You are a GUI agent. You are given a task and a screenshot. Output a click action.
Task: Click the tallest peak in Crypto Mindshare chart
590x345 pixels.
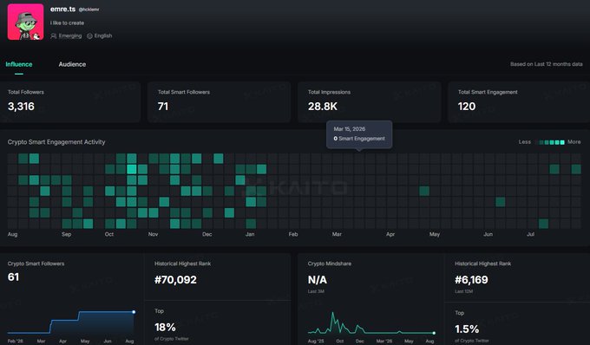pyautogui.click(x=332, y=313)
